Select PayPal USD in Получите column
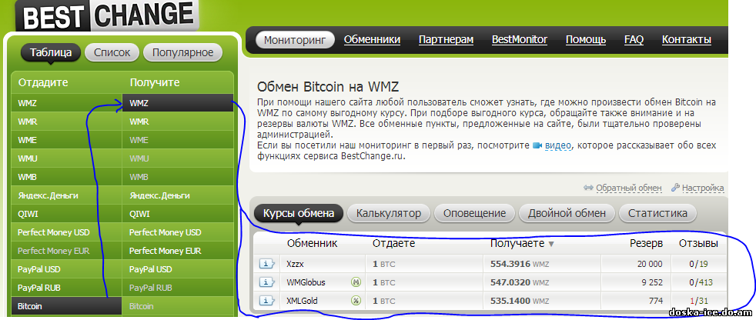 click(x=178, y=269)
